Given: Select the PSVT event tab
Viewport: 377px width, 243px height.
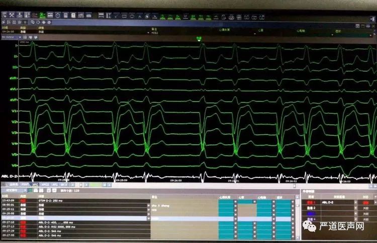Looking at the screenshot, I should [24, 185].
